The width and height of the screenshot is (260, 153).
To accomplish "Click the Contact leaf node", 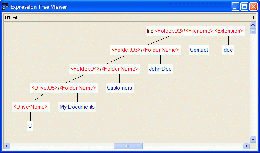I will (199, 50).
